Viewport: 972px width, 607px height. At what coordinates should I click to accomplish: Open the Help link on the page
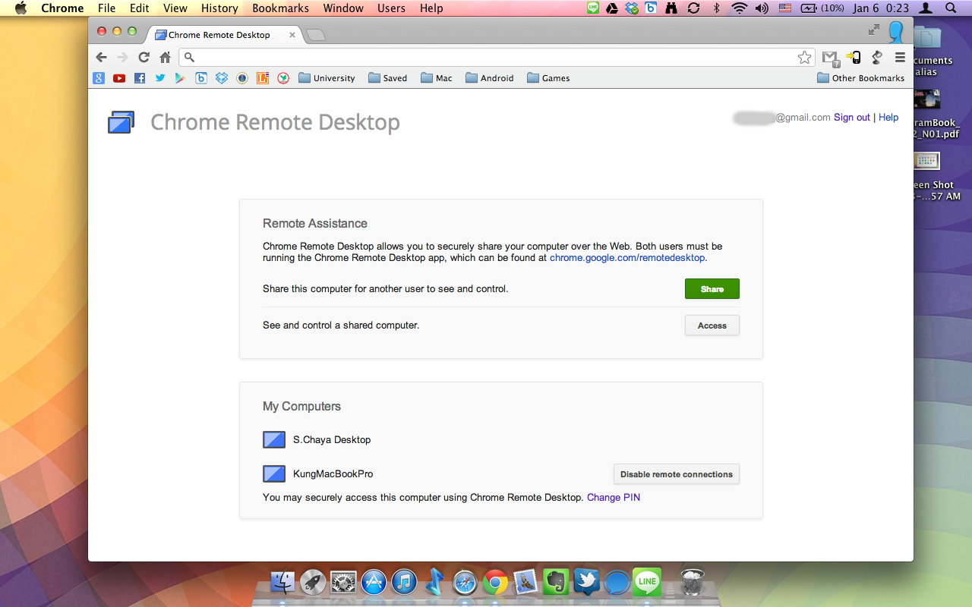click(x=888, y=118)
